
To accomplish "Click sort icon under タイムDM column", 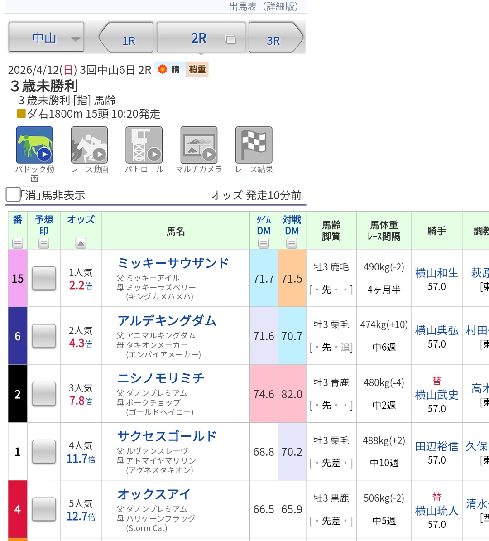I will (x=264, y=243).
